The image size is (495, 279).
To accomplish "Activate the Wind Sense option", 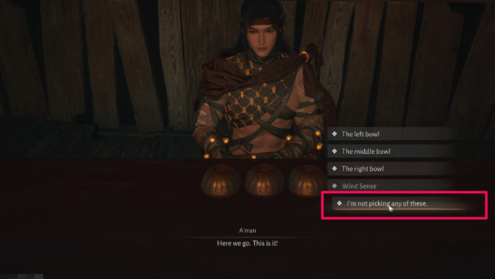I will [x=392, y=186].
